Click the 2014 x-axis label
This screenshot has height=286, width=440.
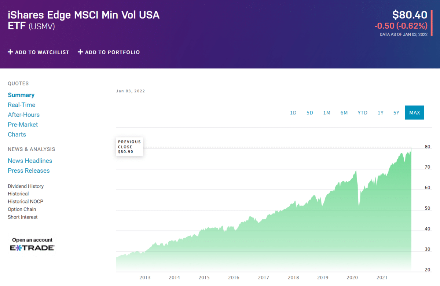pyautogui.click(x=175, y=278)
